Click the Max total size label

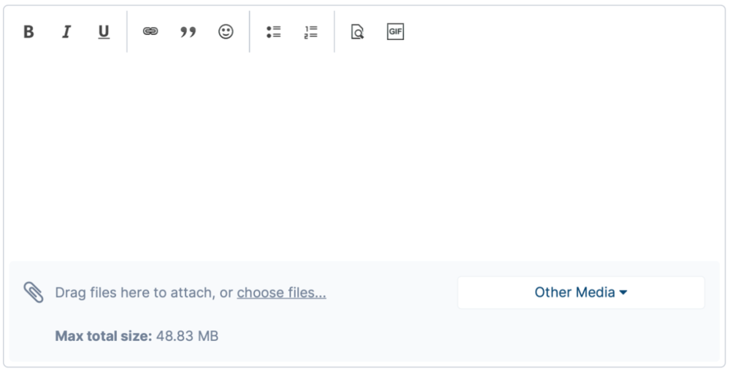coord(104,336)
